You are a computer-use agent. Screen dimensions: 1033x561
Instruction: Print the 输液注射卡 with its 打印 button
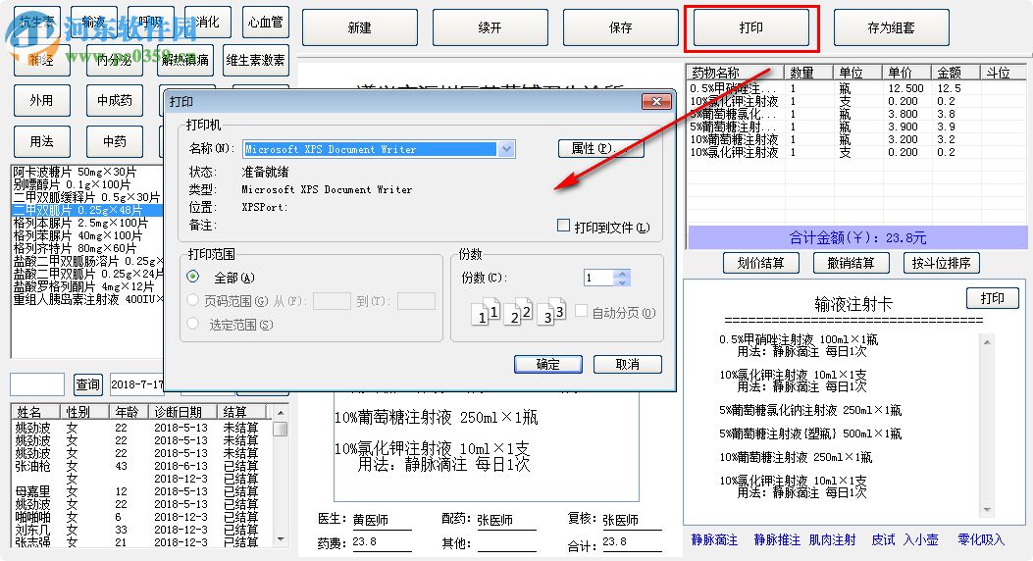coord(992,298)
